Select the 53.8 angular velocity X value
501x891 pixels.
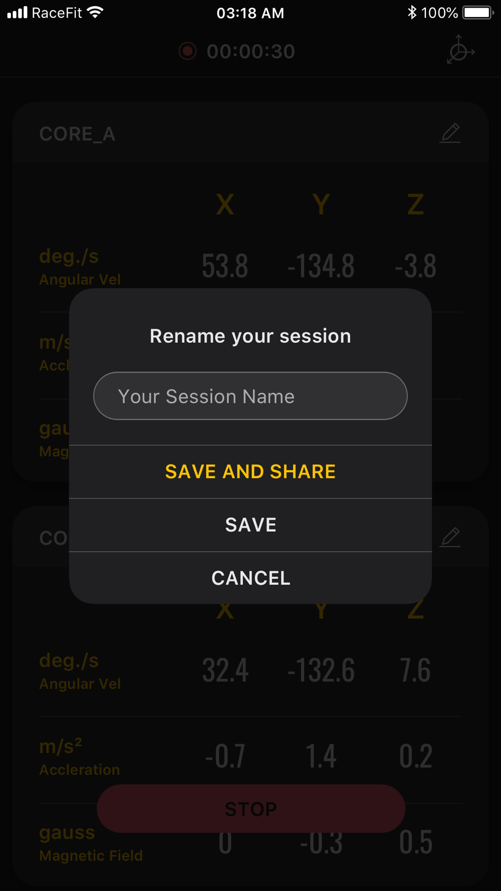tap(225, 266)
